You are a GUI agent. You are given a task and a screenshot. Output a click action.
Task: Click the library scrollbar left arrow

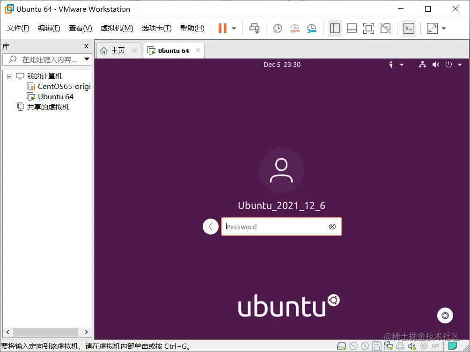(8, 332)
